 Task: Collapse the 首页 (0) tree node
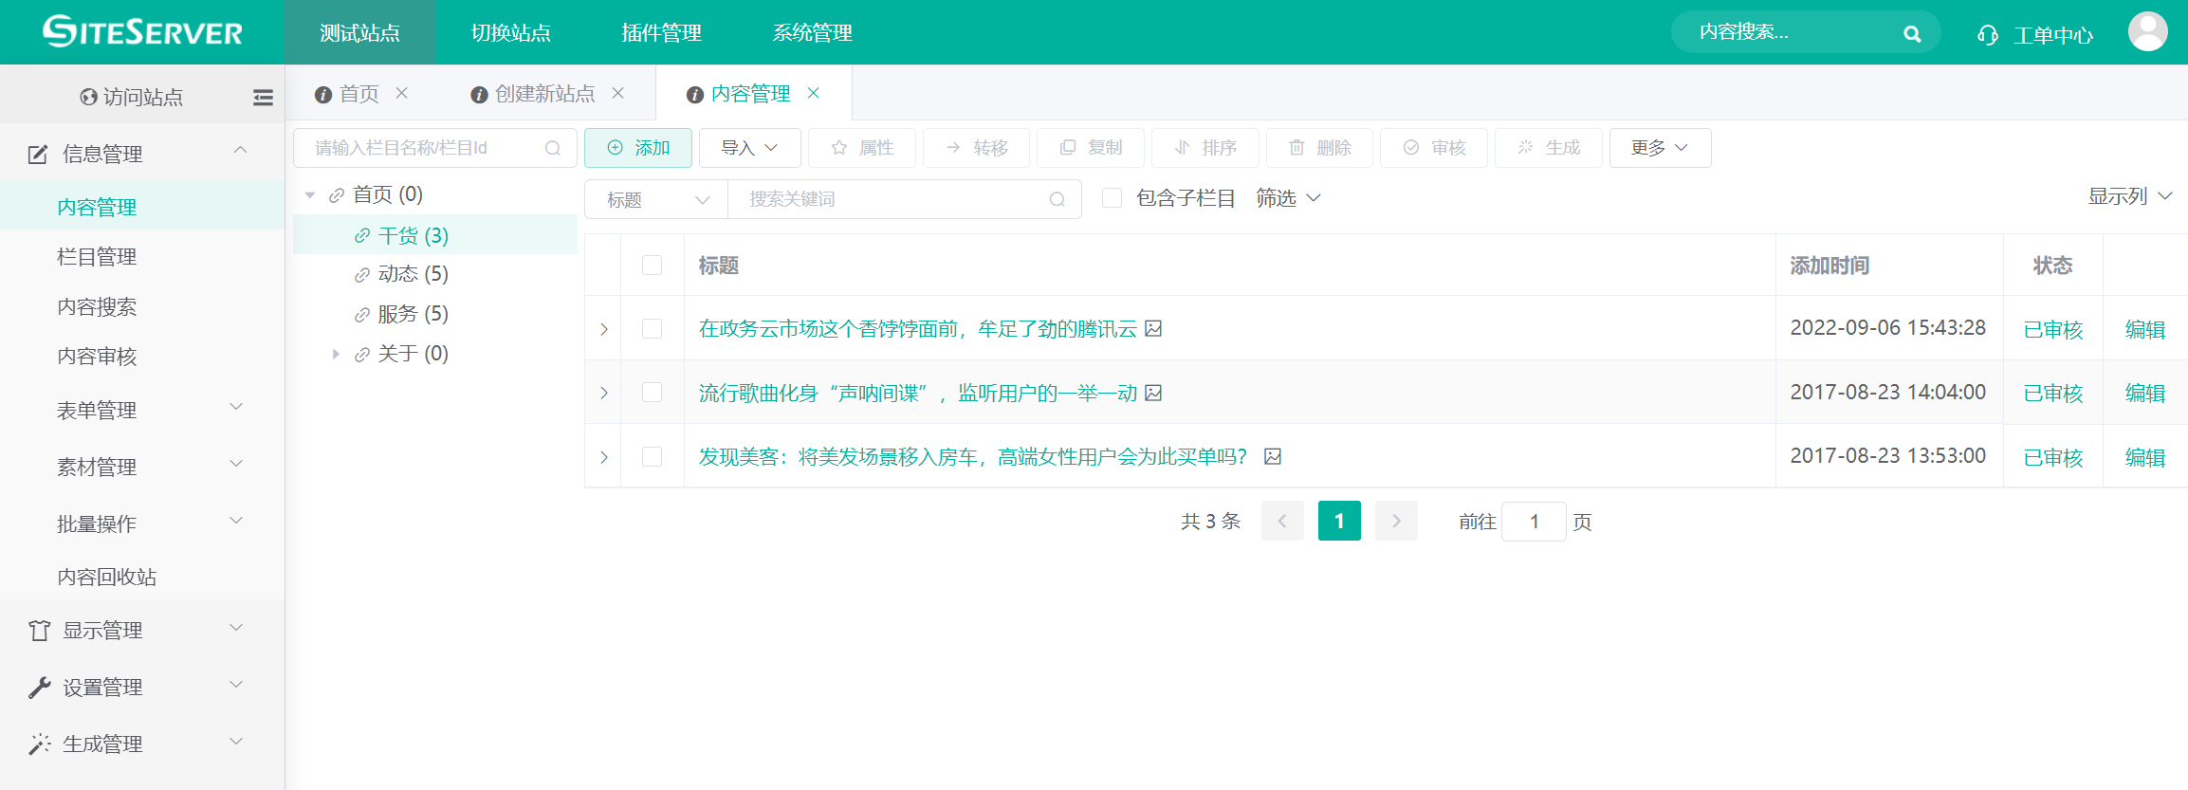click(310, 195)
